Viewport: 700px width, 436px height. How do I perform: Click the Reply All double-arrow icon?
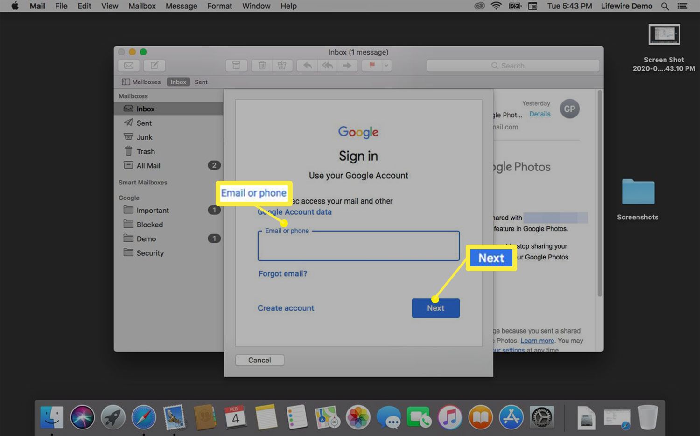pos(328,66)
